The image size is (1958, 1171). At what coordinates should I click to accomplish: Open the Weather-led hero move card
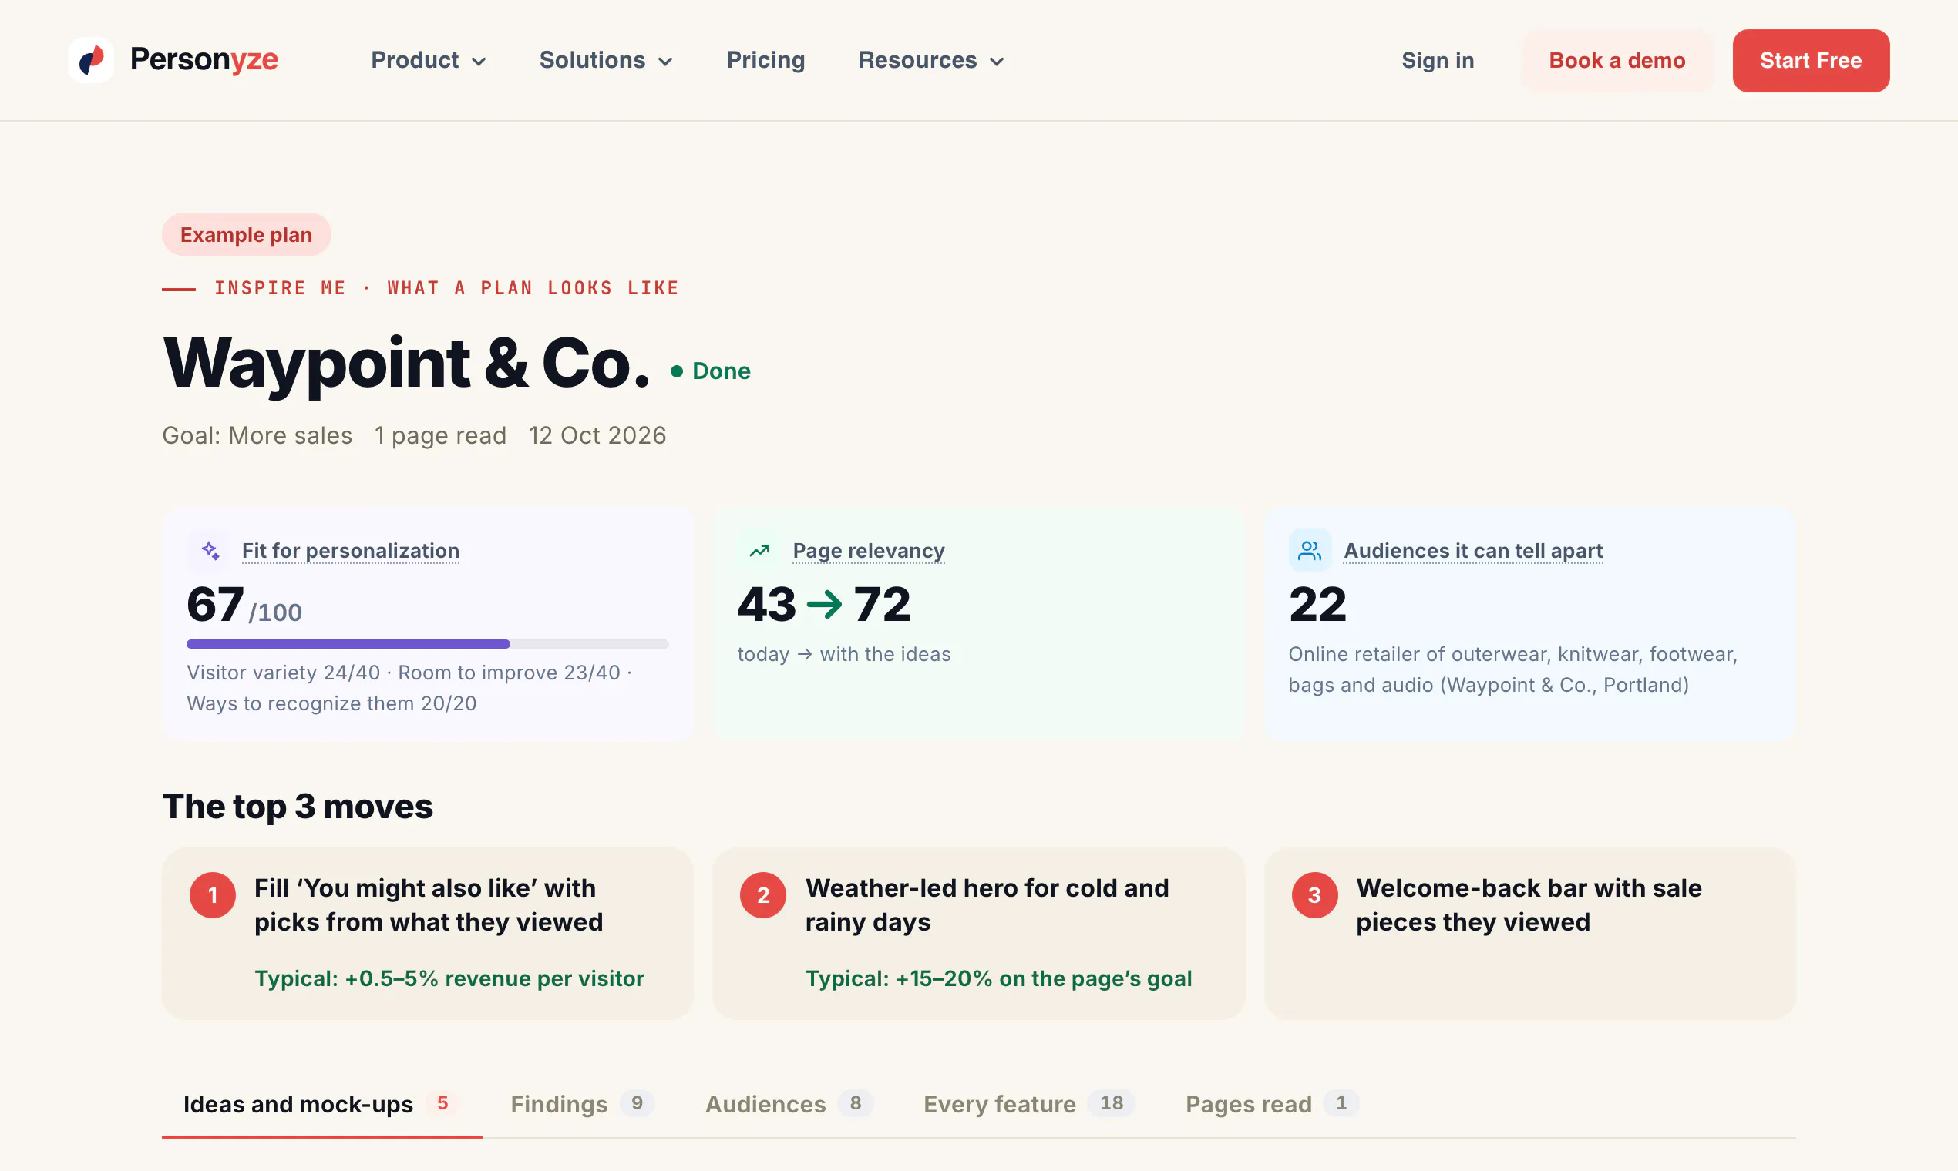point(978,934)
